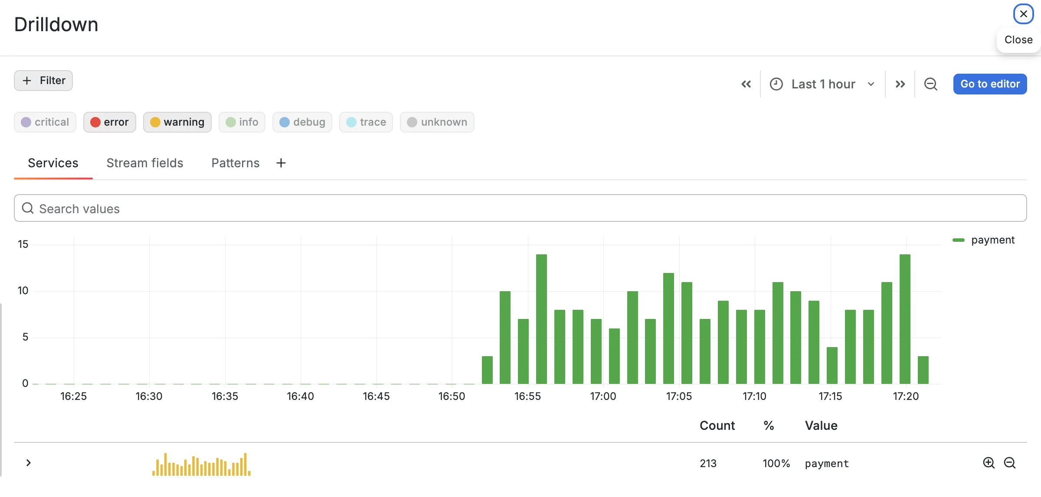Toggle the unknown level filter
1041x497 pixels.
pos(437,122)
